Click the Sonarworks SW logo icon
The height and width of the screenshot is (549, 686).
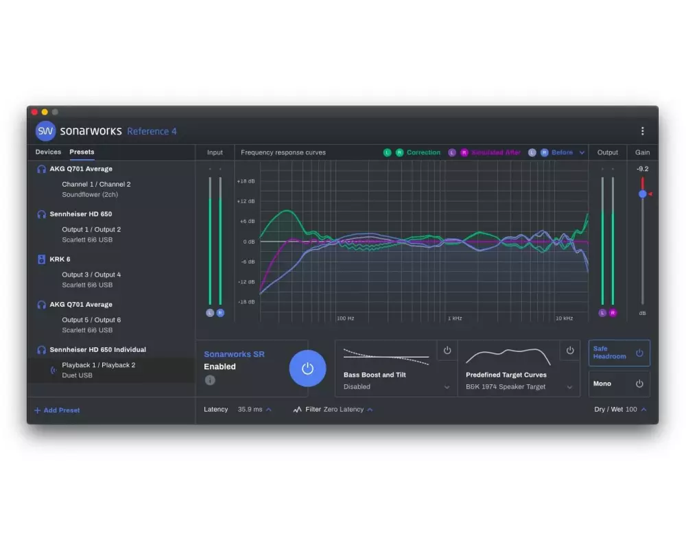pyautogui.click(x=45, y=131)
